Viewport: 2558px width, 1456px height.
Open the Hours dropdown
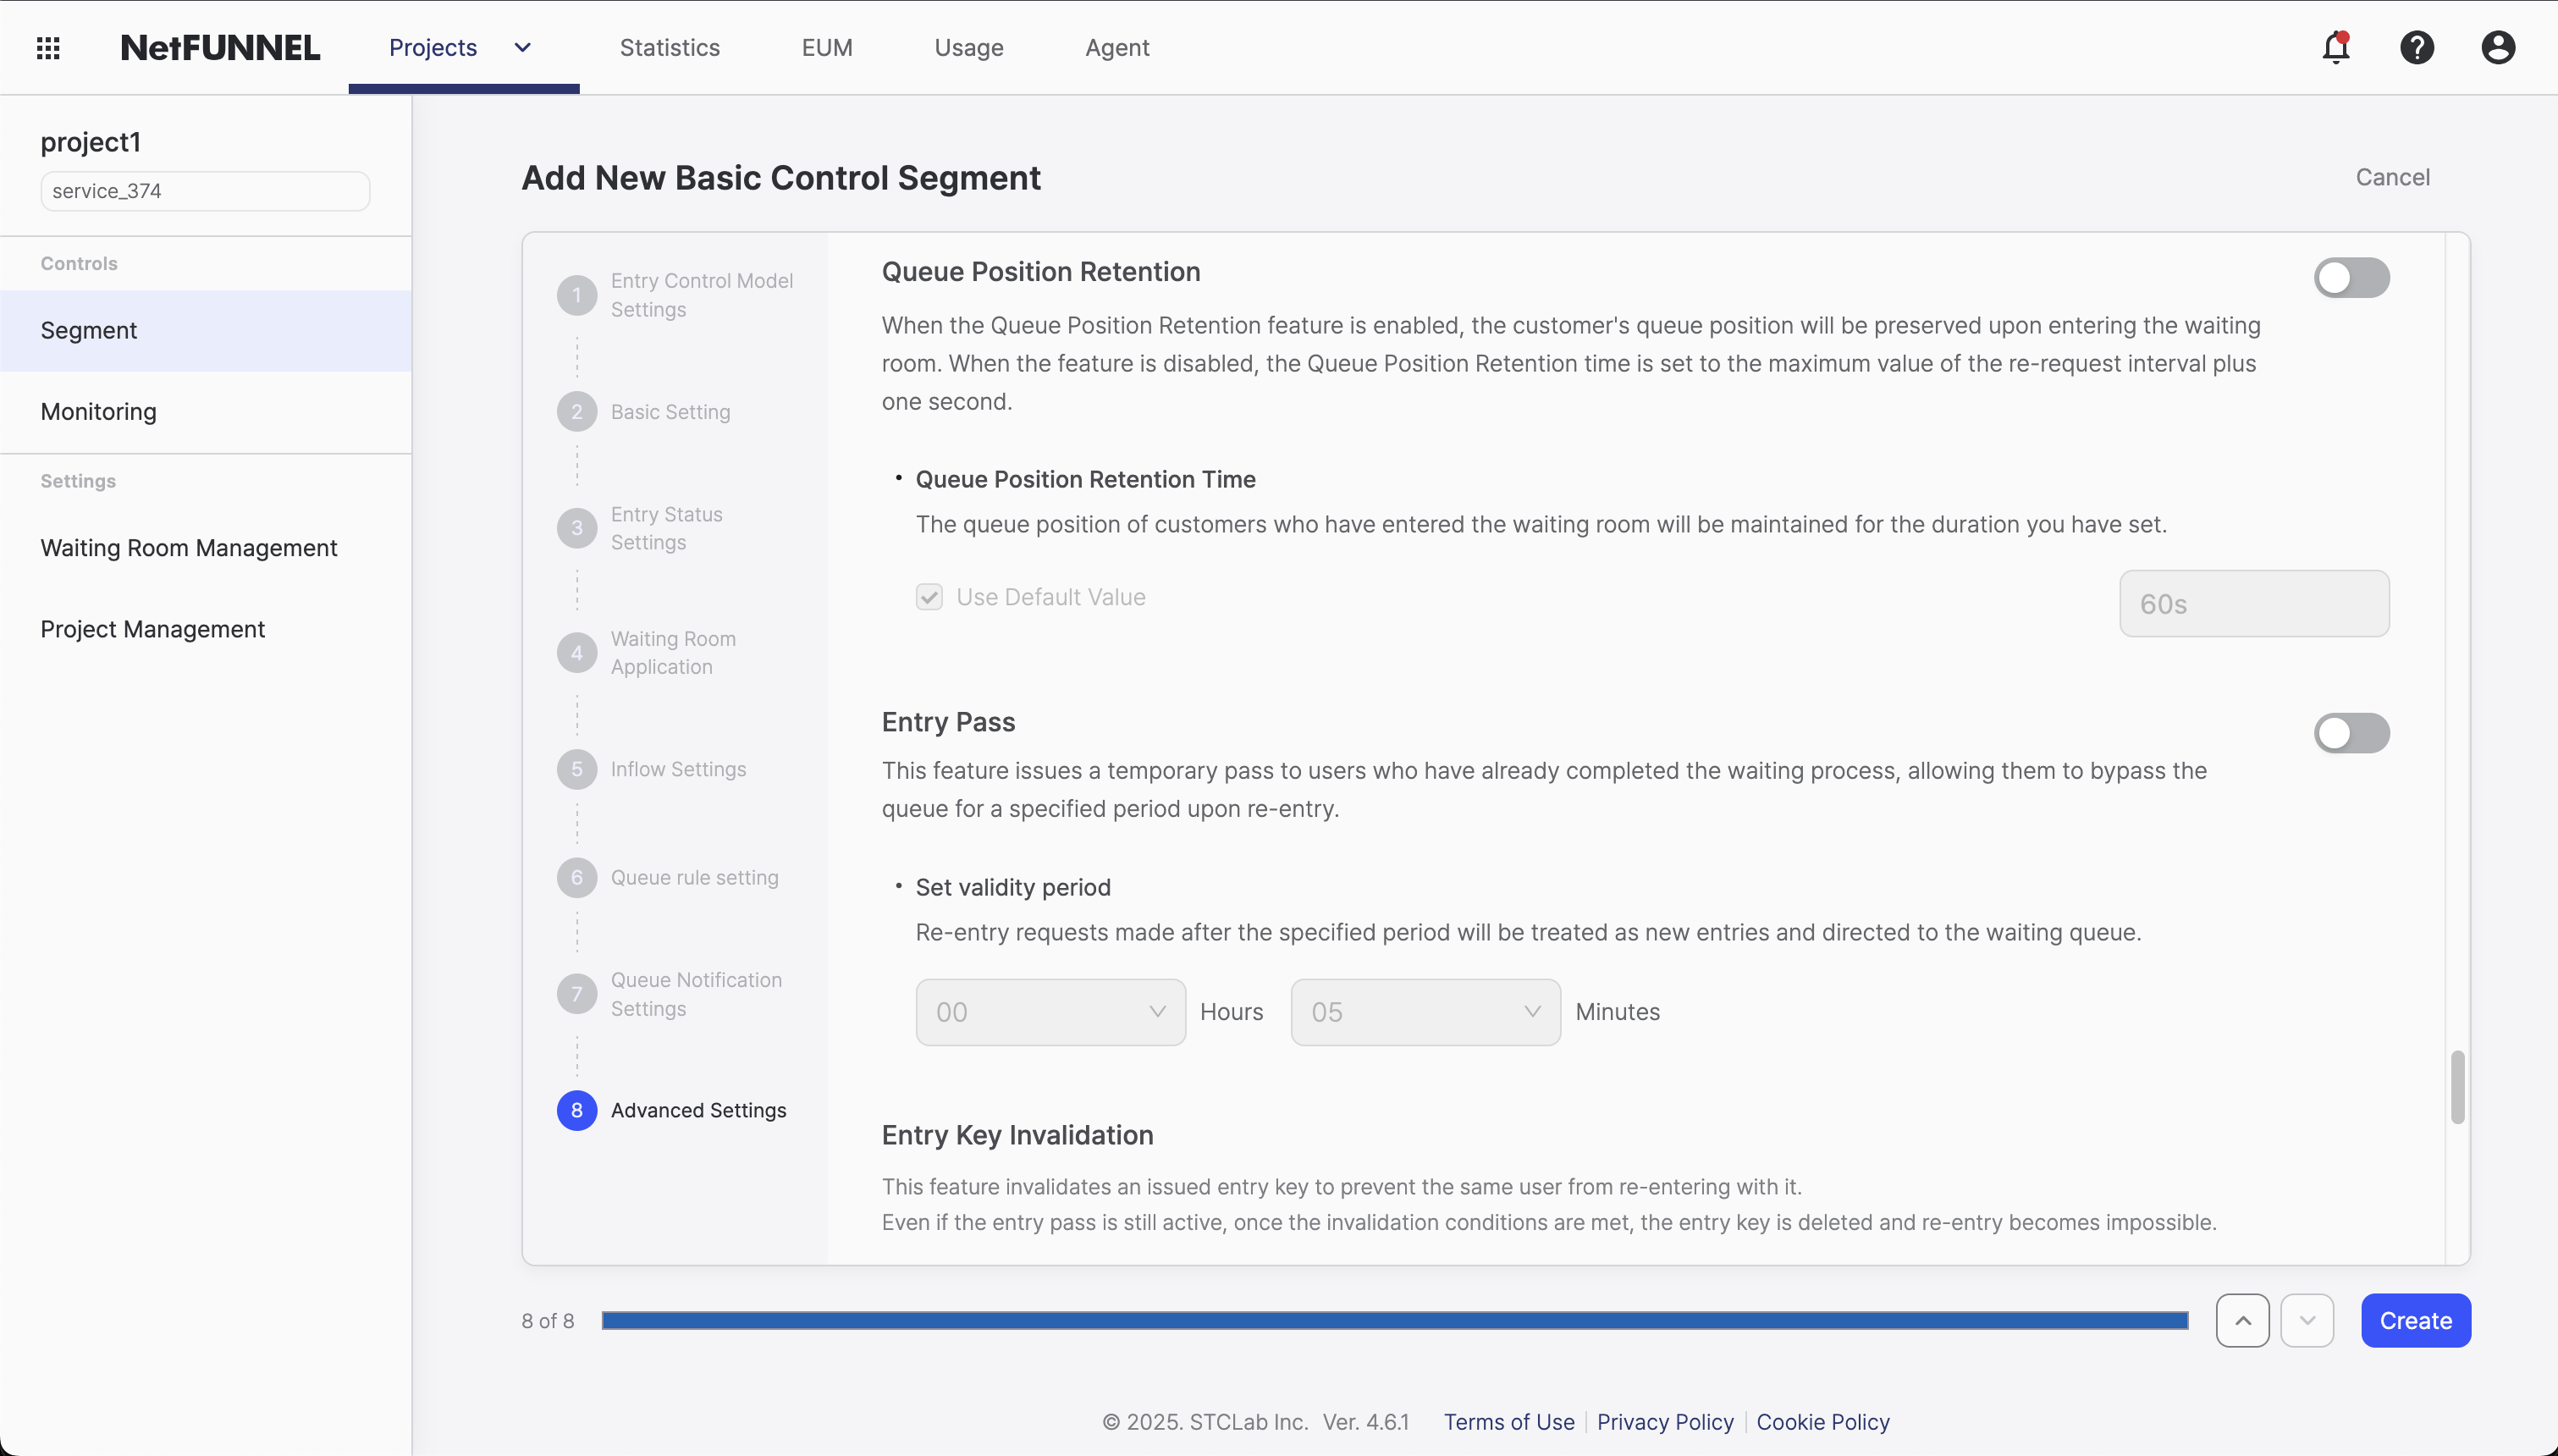pyautogui.click(x=1050, y=1012)
